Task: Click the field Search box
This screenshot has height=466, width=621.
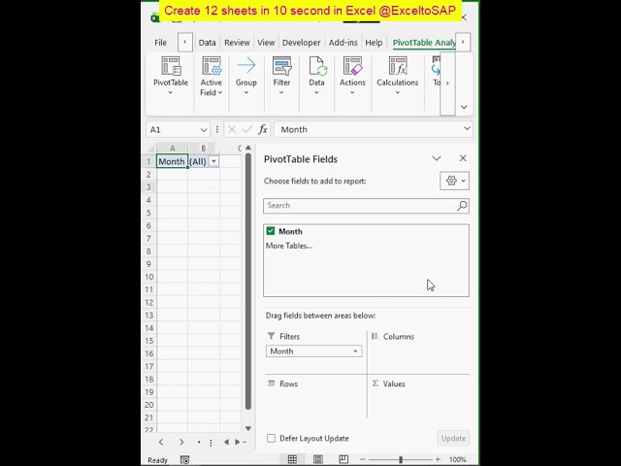Action: click(x=366, y=206)
